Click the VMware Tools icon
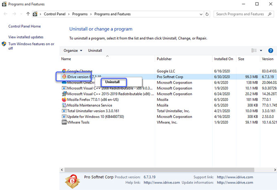Screen dimensions: 277x190 pos(64,122)
